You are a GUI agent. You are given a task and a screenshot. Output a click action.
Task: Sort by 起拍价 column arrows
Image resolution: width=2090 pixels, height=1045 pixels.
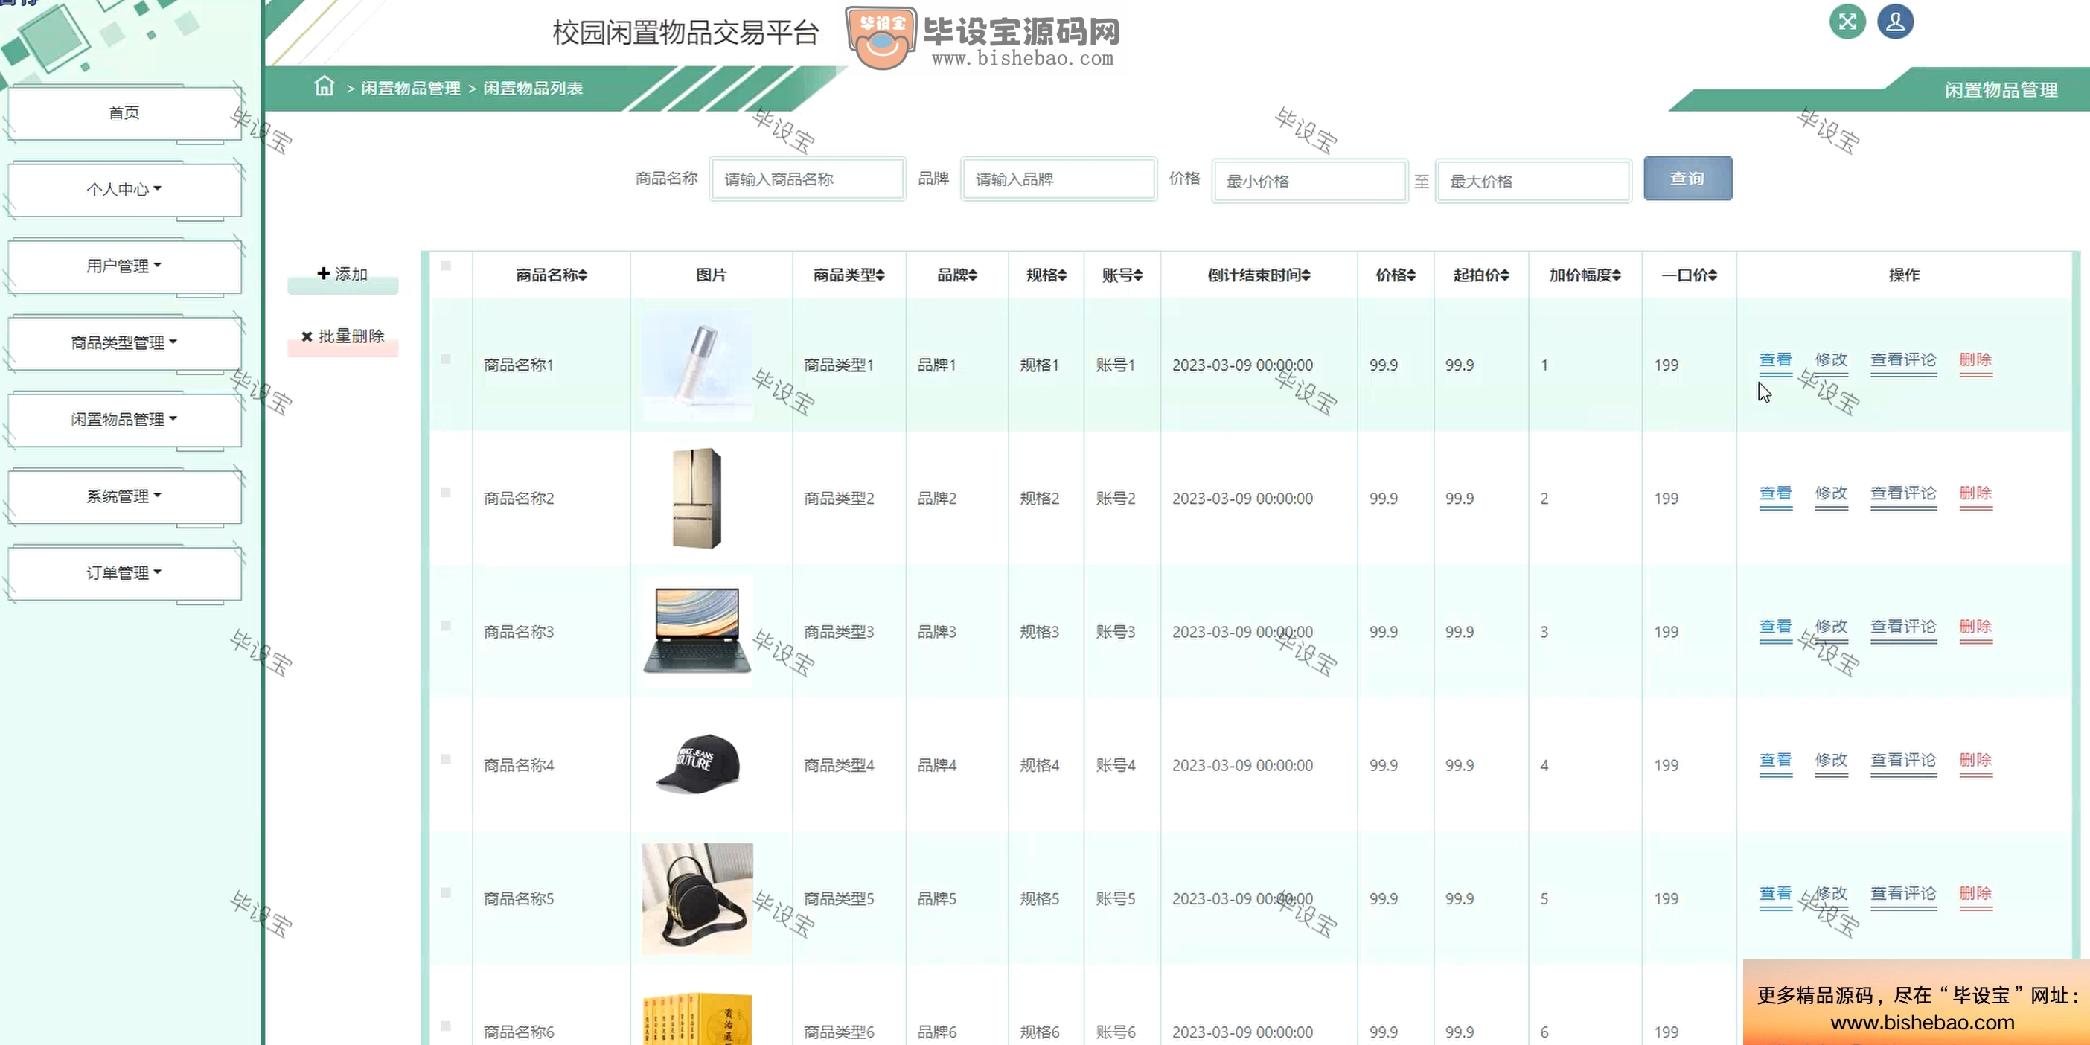1505,276
